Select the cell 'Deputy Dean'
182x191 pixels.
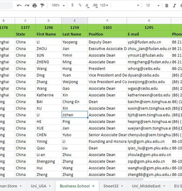click(107, 42)
